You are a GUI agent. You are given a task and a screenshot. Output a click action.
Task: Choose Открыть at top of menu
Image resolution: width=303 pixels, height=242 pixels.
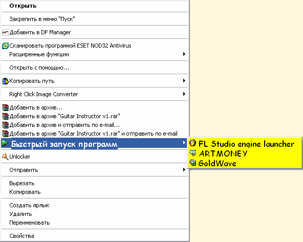[x=95, y=6]
